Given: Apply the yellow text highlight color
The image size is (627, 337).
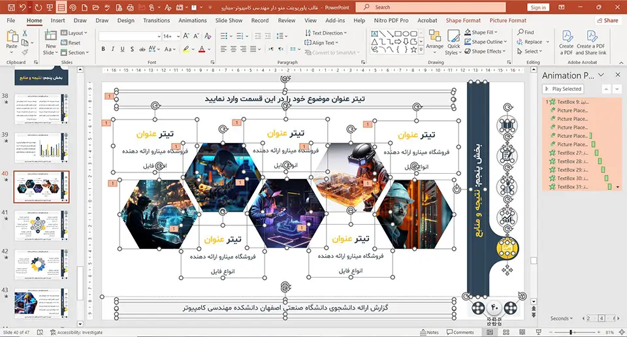Looking at the screenshot, I should (x=186, y=49).
